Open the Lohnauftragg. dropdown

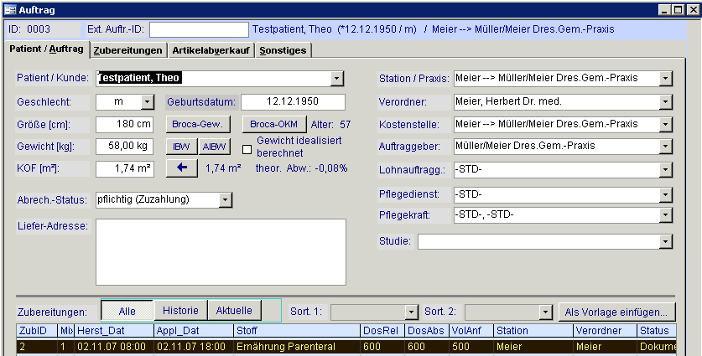[666, 170]
